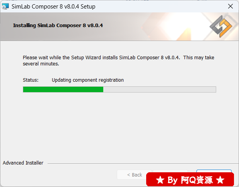239x187 pixels.
Task: Click the 'Status:' label
Action: 31,80
